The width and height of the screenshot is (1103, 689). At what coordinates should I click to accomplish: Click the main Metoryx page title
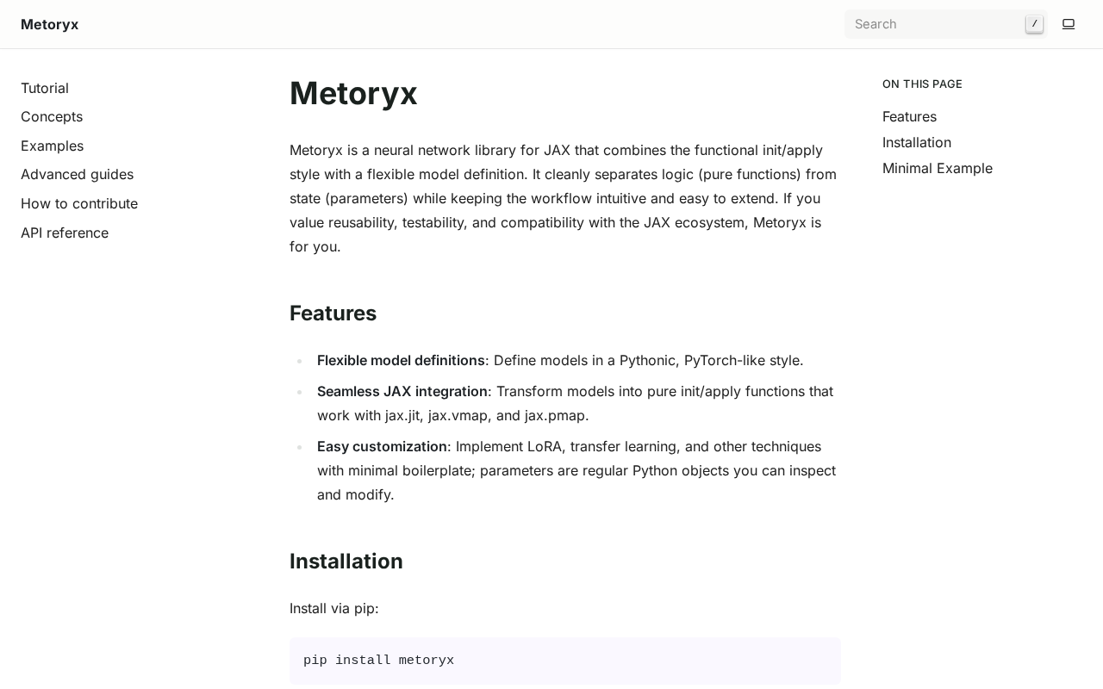353,93
